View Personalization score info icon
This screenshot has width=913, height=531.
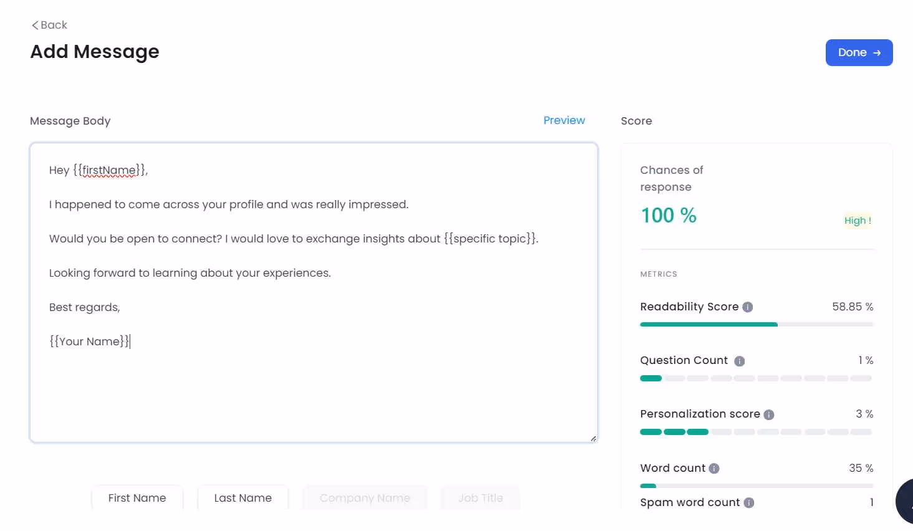[768, 414]
